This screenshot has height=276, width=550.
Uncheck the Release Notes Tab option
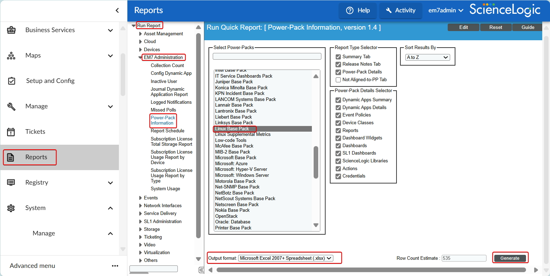coord(338,64)
